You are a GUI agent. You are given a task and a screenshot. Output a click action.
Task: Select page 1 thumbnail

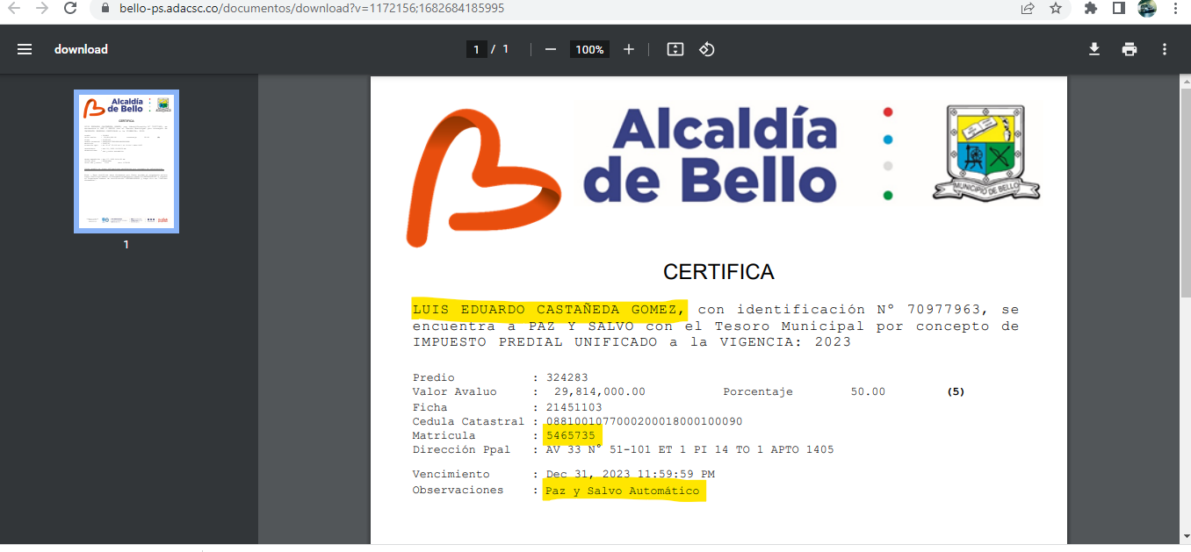(126, 161)
